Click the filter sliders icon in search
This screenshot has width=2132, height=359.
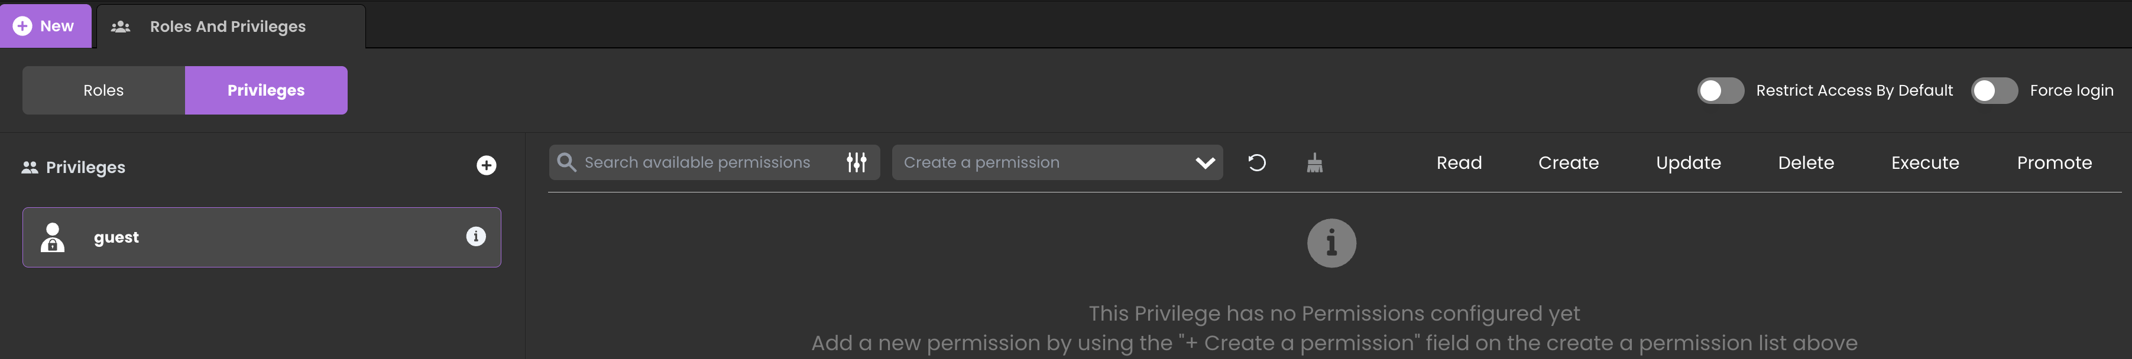click(857, 163)
